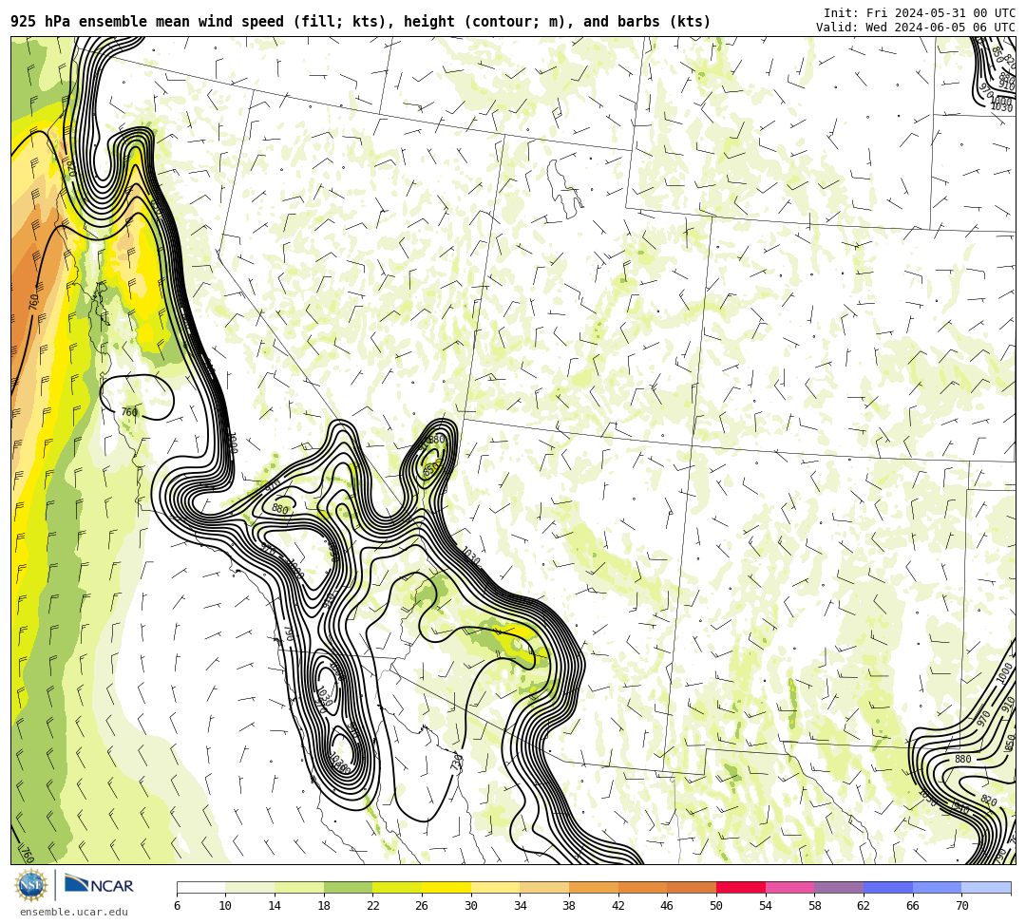1026x924 pixels.
Task: Click the NSF logo
Action: (x=31, y=885)
